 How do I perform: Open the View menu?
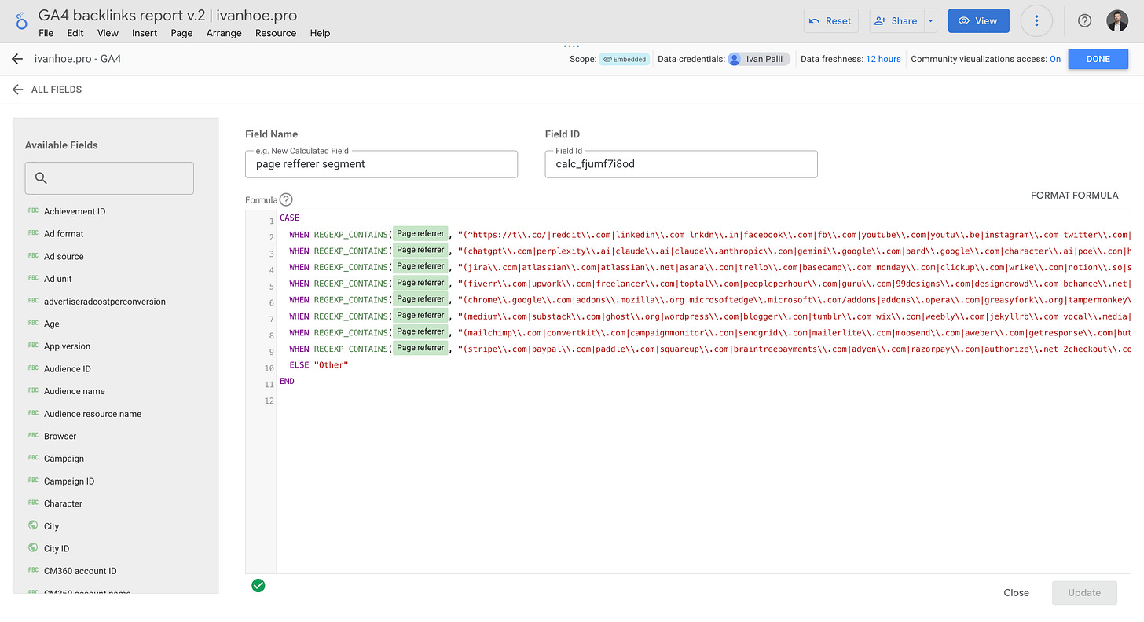(x=108, y=33)
